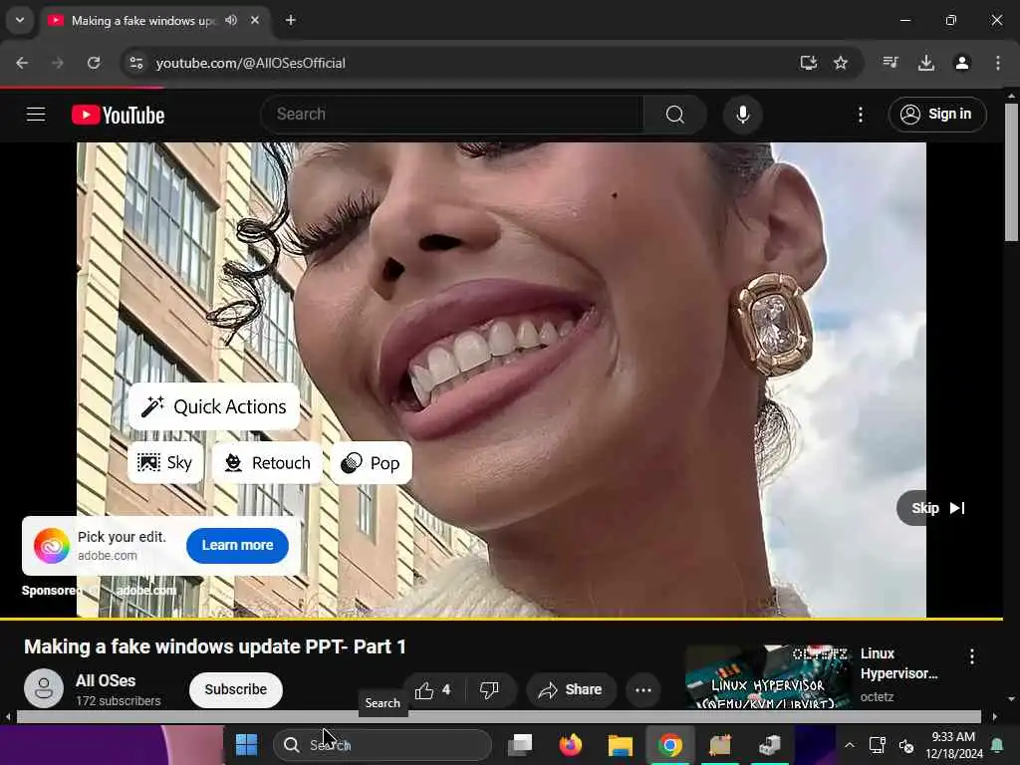The image size is (1020, 765).
Task: Click the YouTube search magnifier button
Action: 675,115
